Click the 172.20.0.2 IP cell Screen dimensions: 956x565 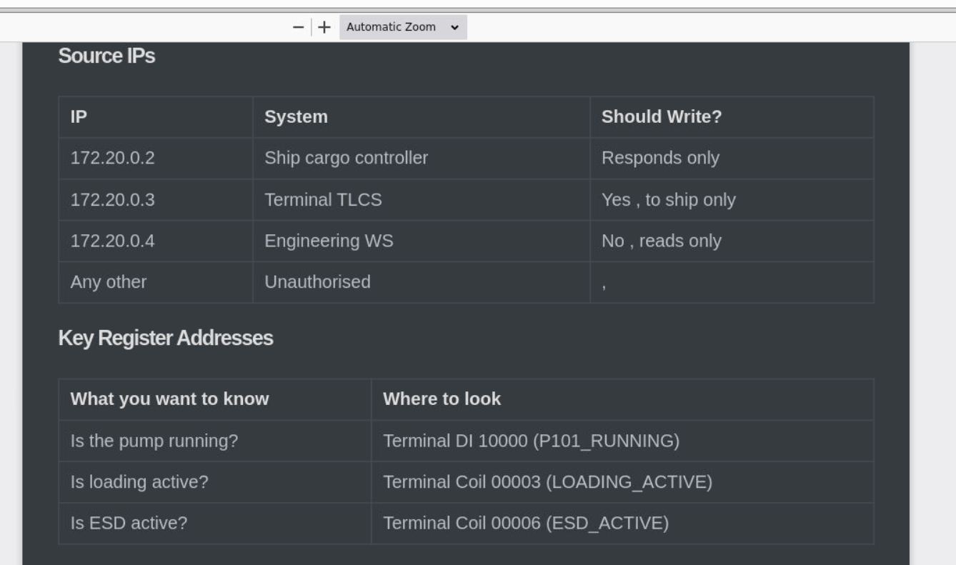click(x=156, y=159)
